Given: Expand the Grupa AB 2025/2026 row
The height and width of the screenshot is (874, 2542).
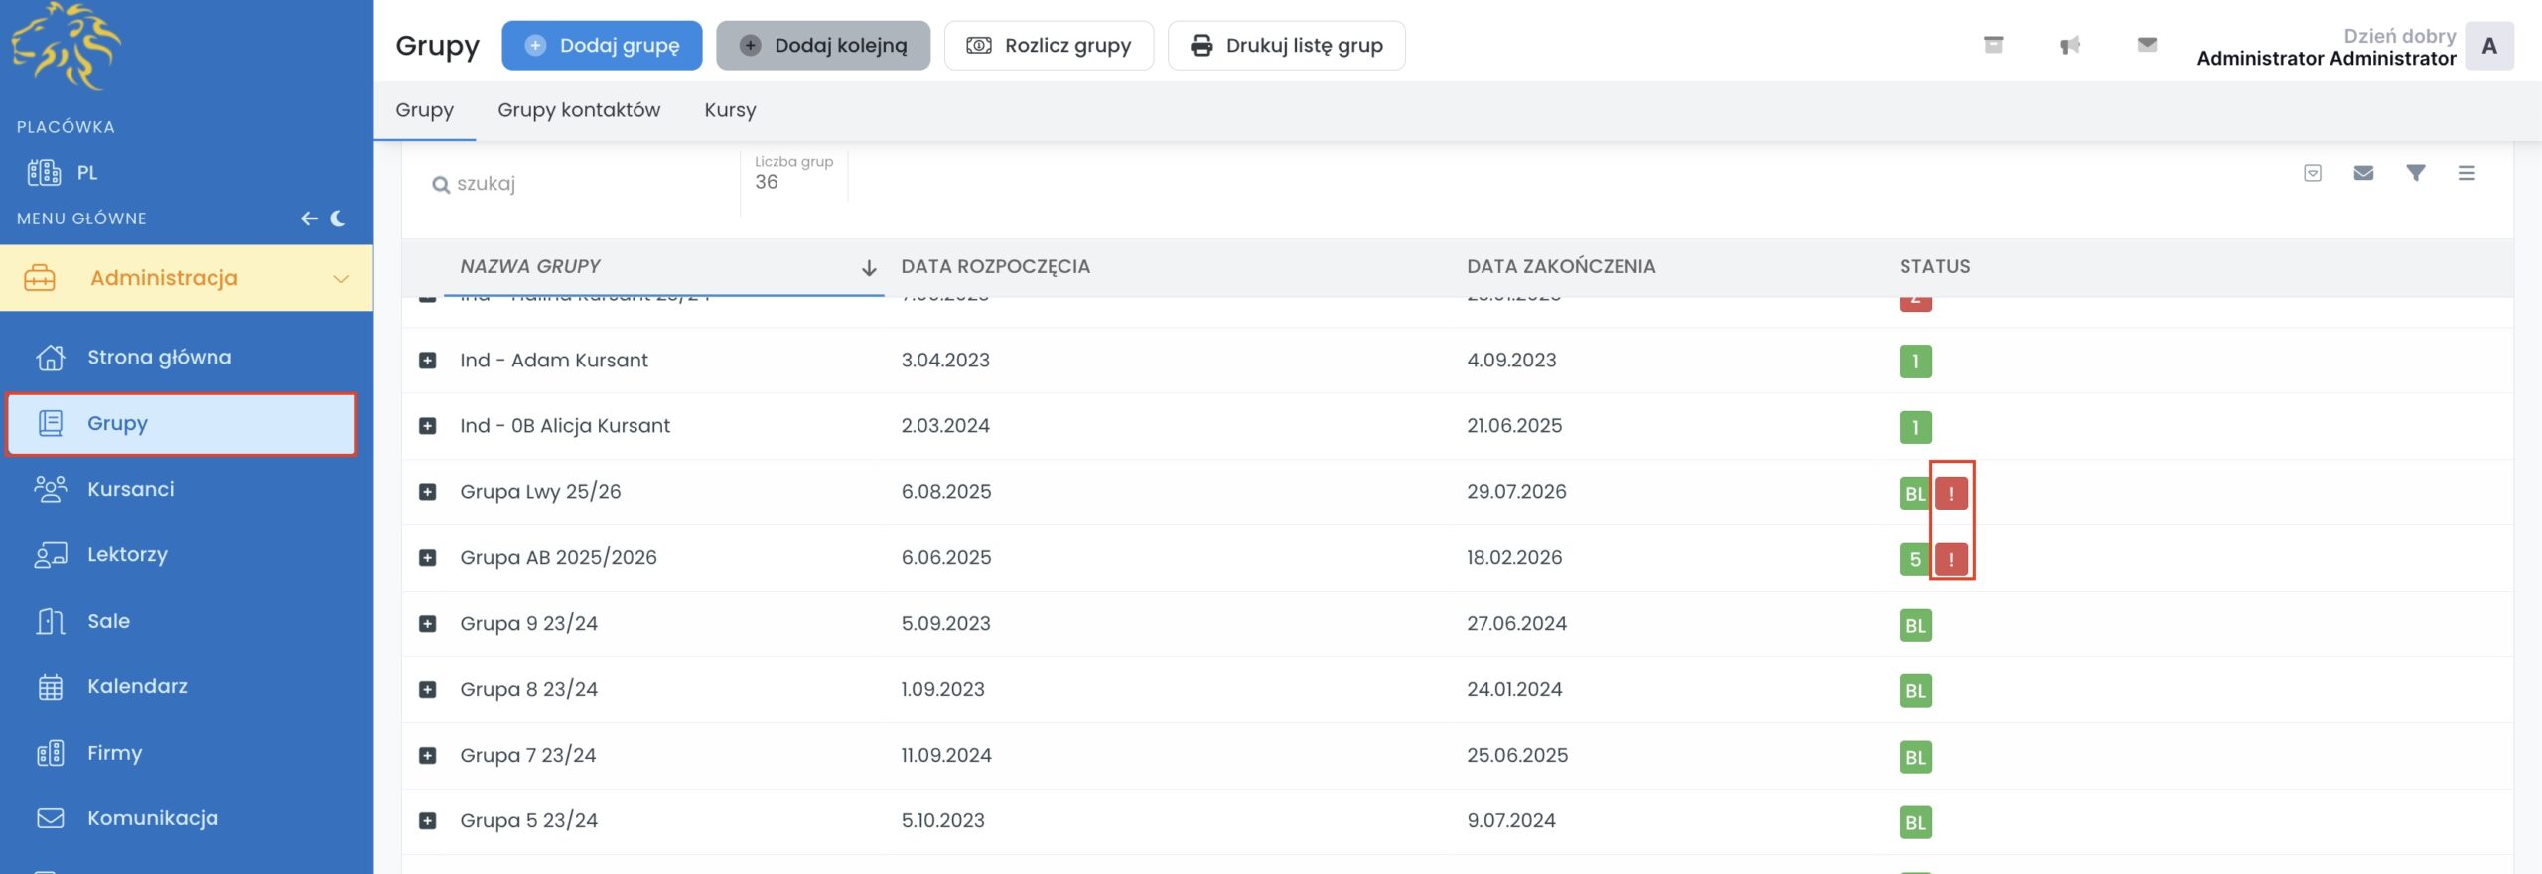Looking at the screenshot, I should tap(428, 558).
